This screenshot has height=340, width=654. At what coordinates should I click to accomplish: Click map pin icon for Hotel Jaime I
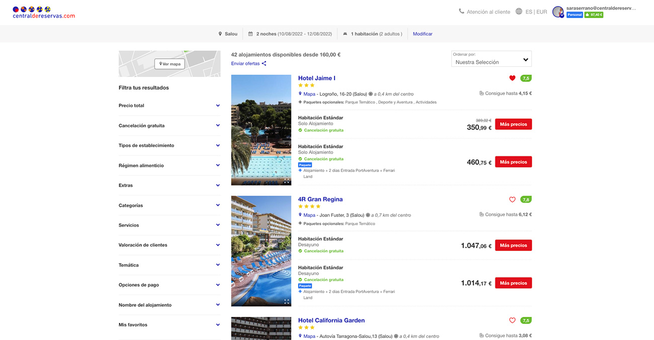[300, 94]
